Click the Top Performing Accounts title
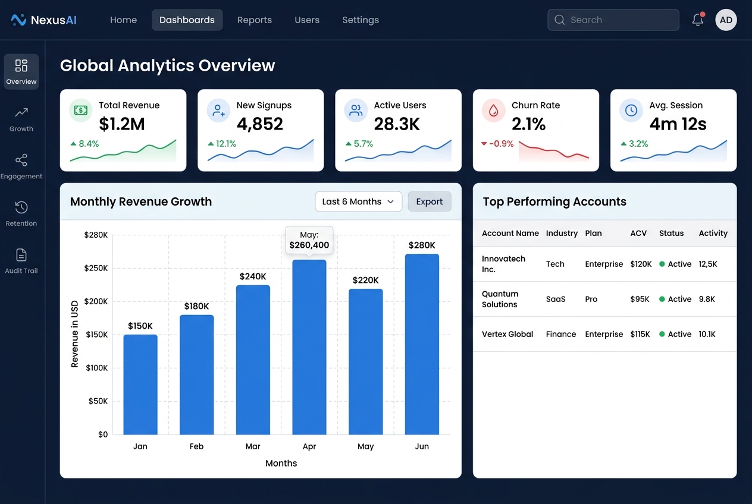Screen dimensions: 752x504 coord(554,201)
